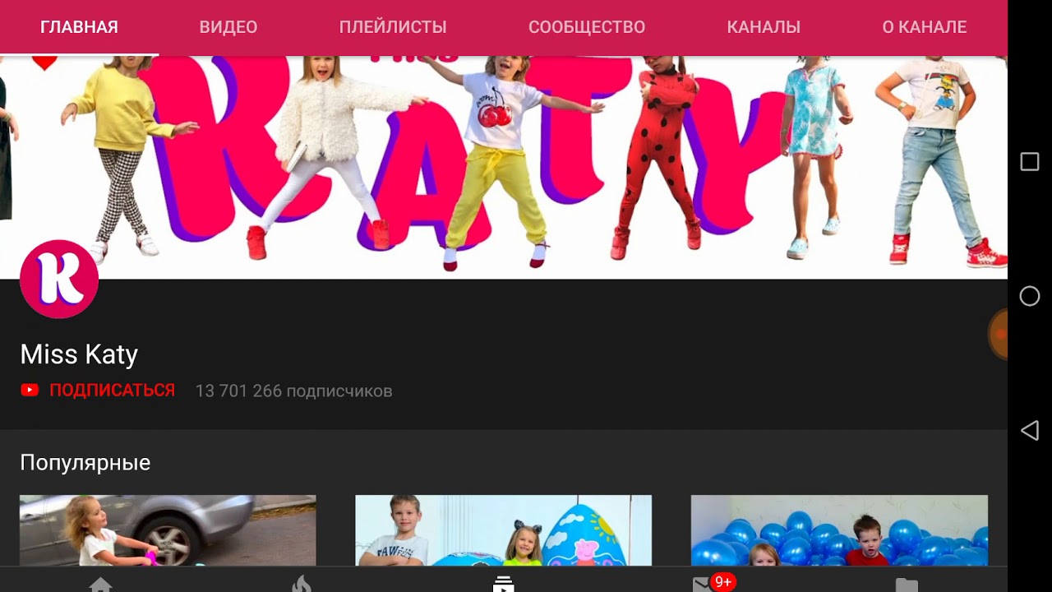Tap the Home icon in bottom navigation
The image size is (1052, 592).
(x=100, y=584)
